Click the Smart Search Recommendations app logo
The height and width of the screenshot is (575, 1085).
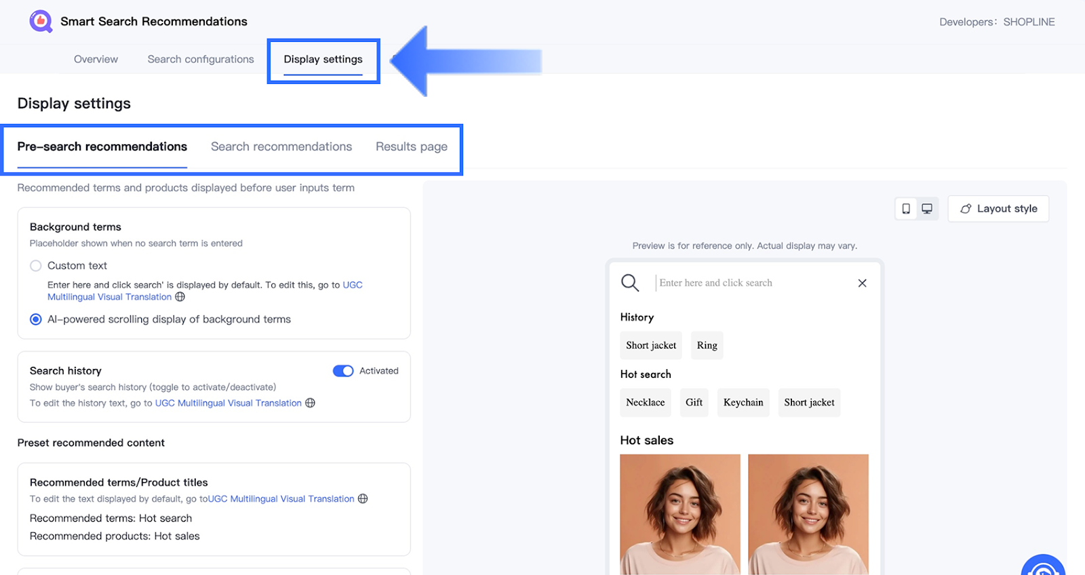tap(41, 21)
